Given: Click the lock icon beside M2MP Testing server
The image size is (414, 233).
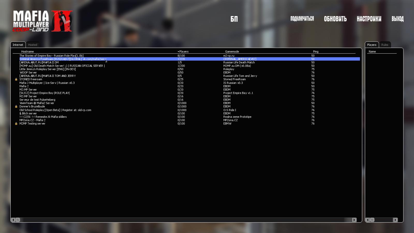Looking at the screenshot, I should point(16,124).
